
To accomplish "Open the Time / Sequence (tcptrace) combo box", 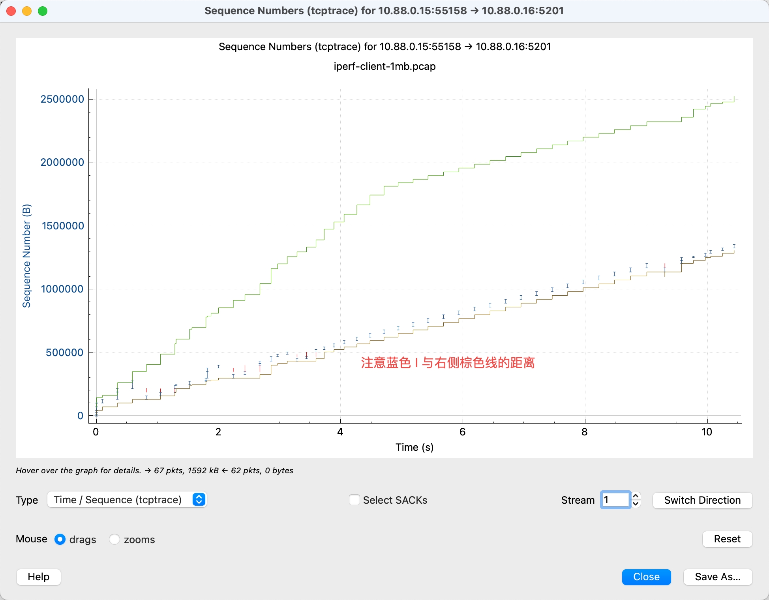I will pos(118,500).
